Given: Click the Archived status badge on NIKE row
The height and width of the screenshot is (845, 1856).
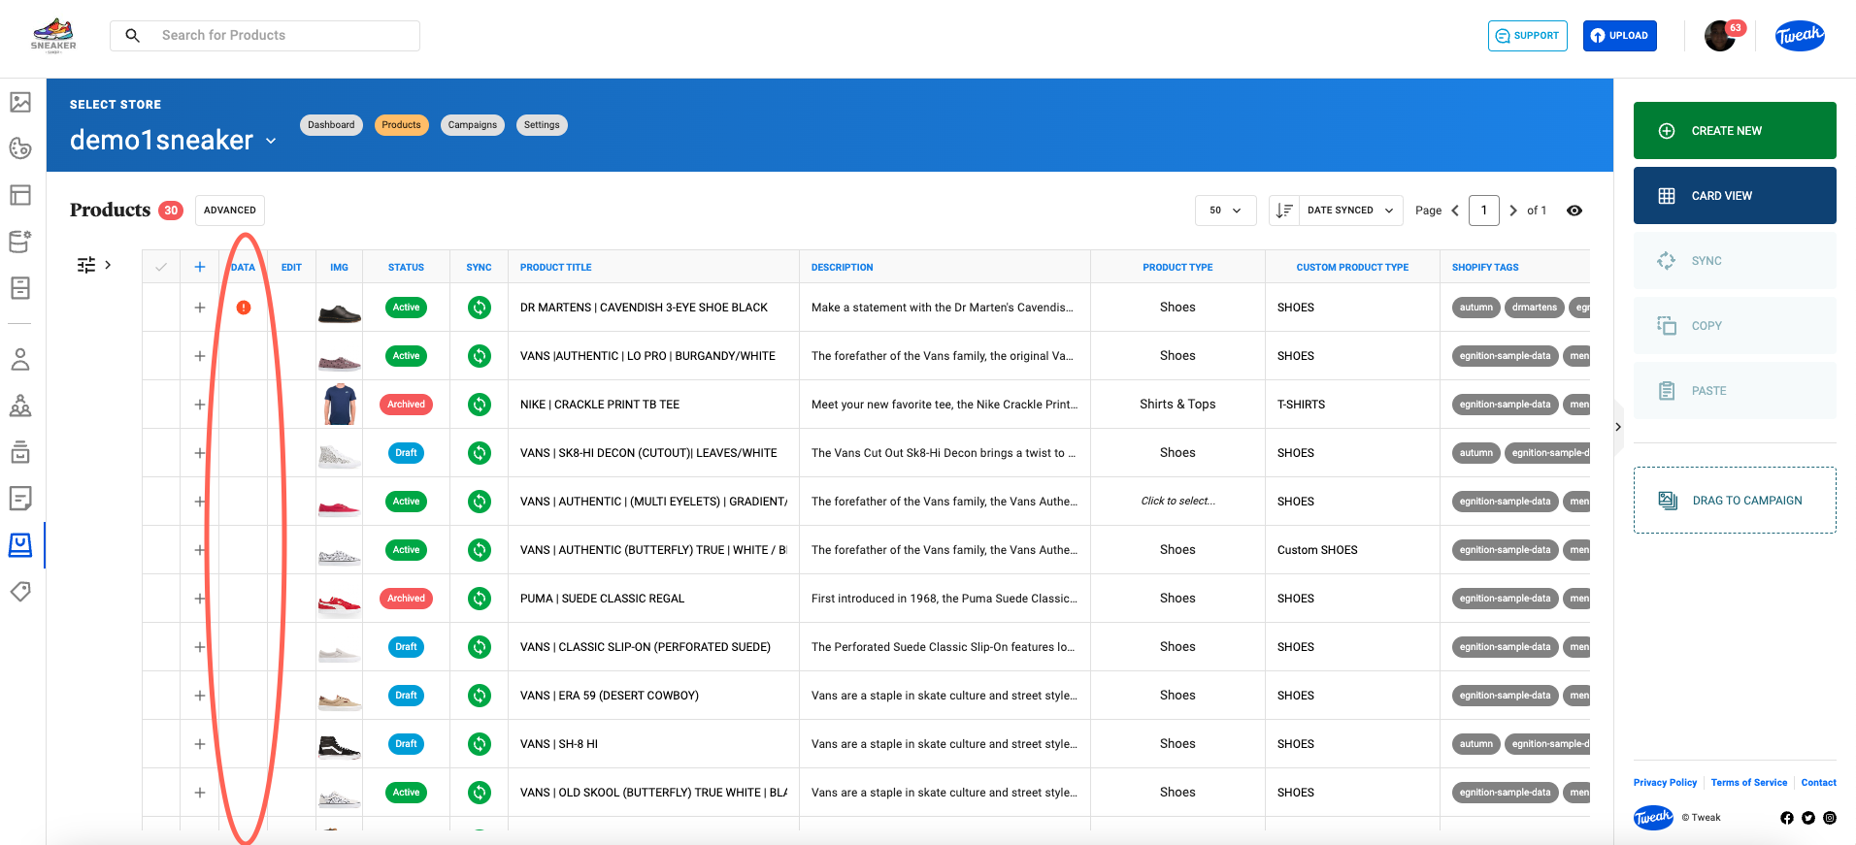Looking at the screenshot, I should click(x=406, y=405).
